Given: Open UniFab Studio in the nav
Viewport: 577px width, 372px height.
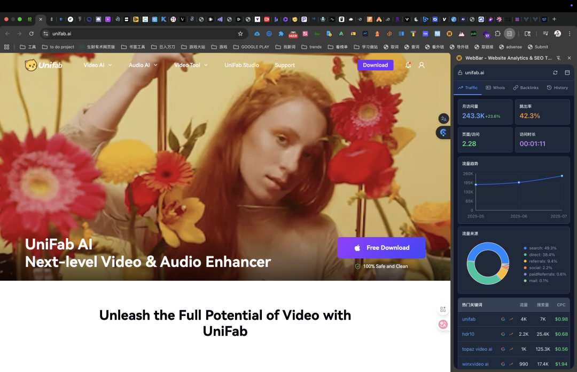Looking at the screenshot, I should pyautogui.click(x=242, y=65).
